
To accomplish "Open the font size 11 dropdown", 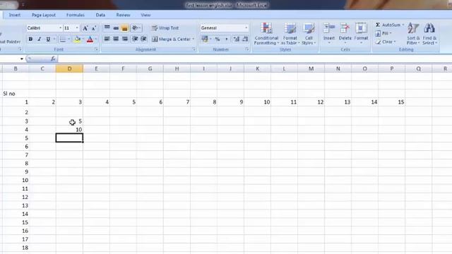I will coord(77,28).
